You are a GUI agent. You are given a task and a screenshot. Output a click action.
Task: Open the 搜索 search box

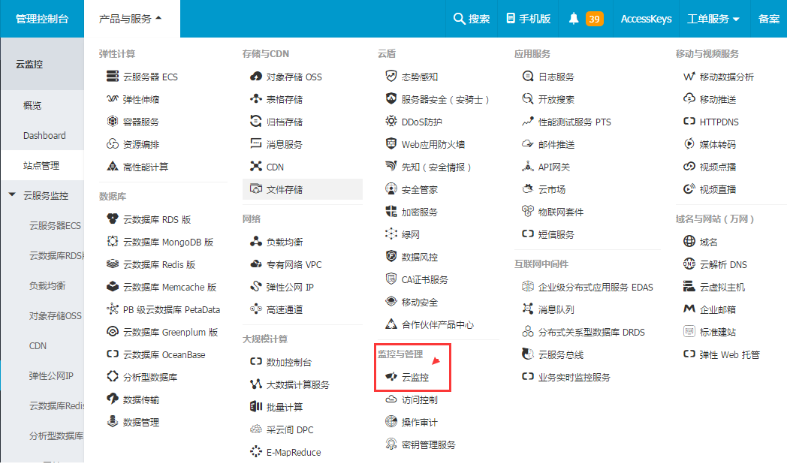coord(472,19)
